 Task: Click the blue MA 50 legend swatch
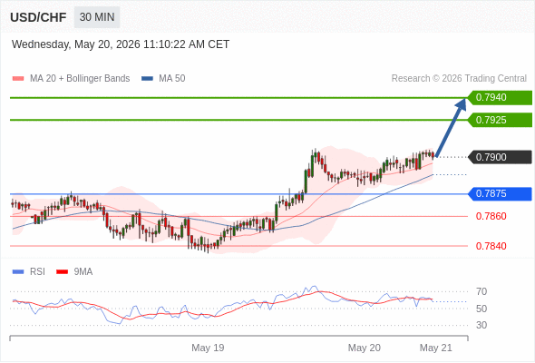tap(147, 79)
